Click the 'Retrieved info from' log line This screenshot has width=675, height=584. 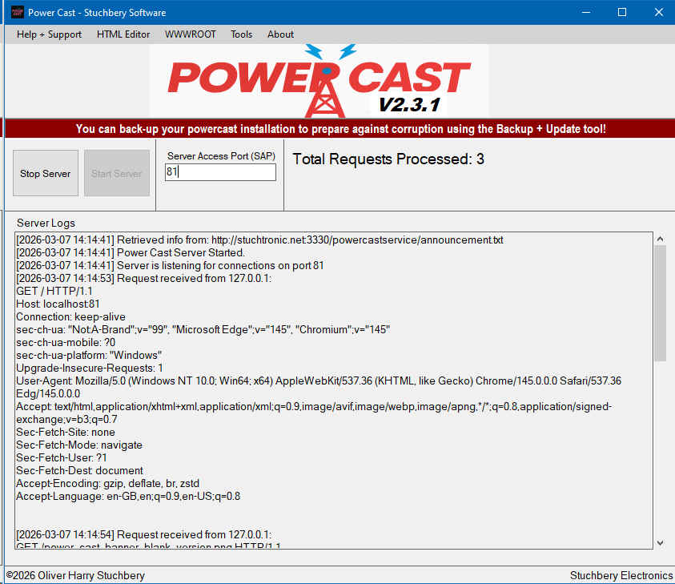259,240
